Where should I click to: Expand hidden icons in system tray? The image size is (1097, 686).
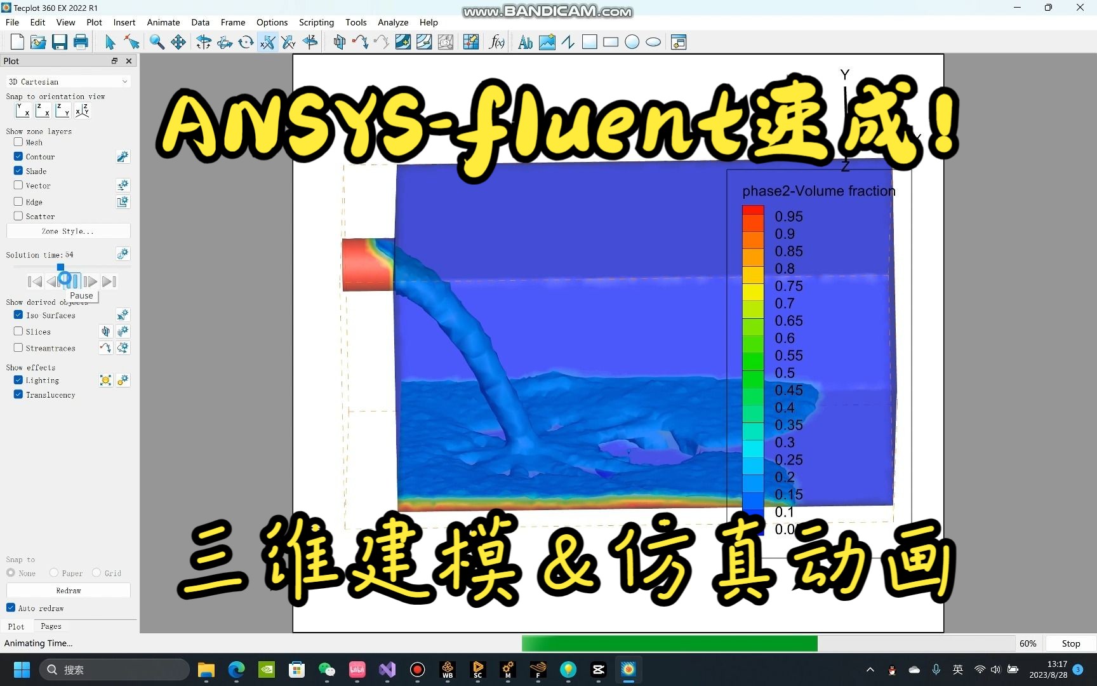870,669
